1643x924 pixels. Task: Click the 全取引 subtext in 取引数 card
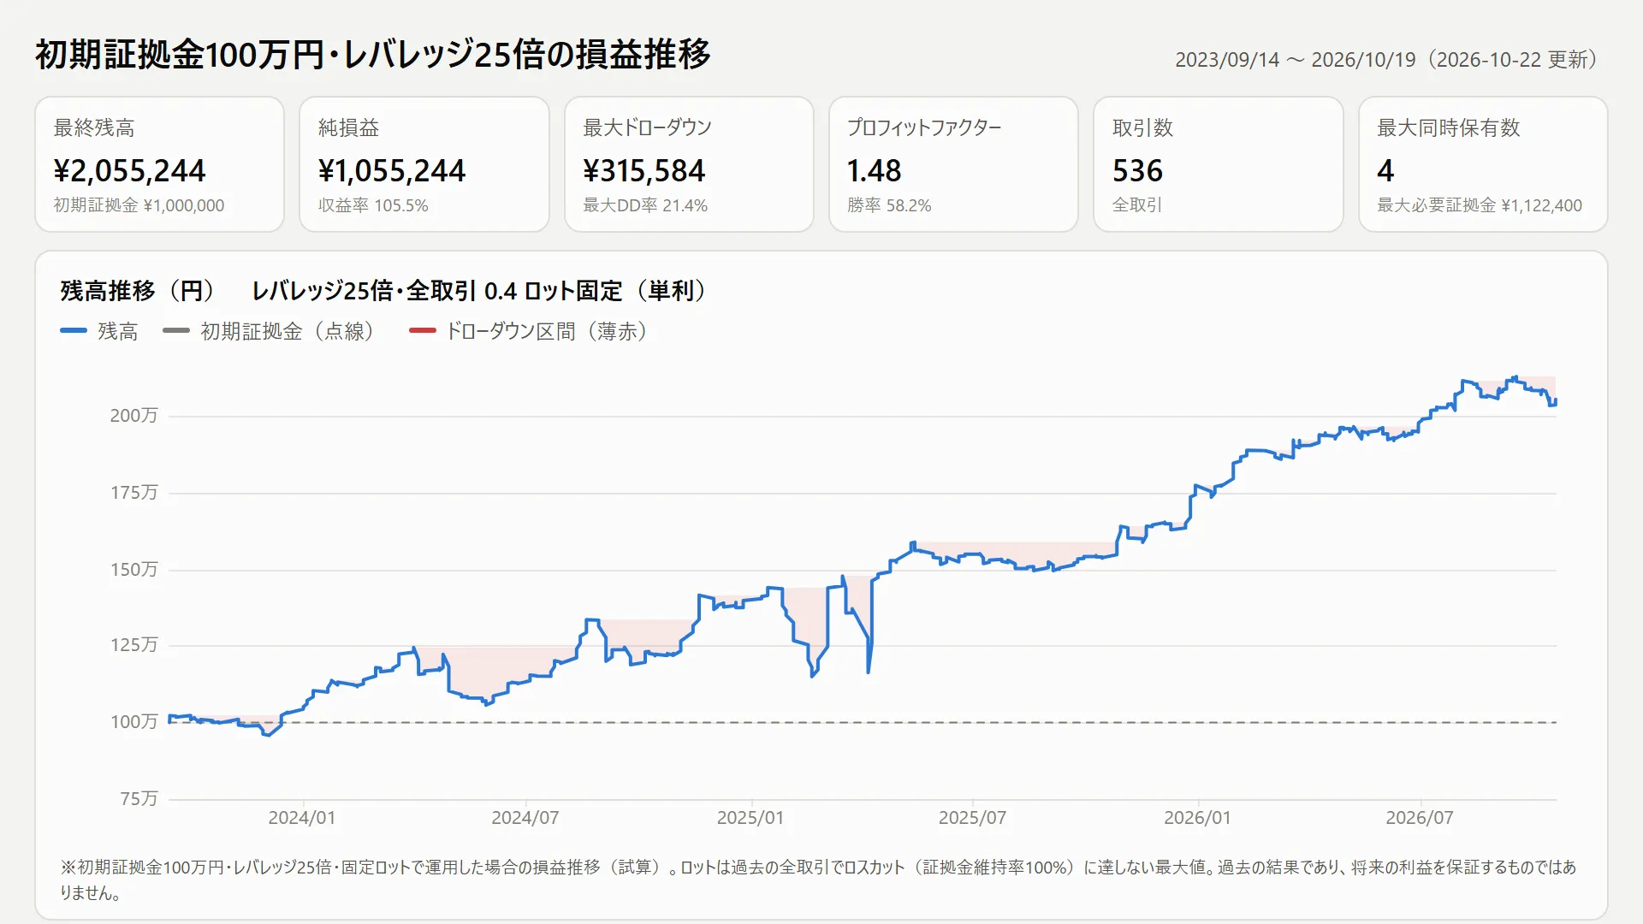(1137, 205)
